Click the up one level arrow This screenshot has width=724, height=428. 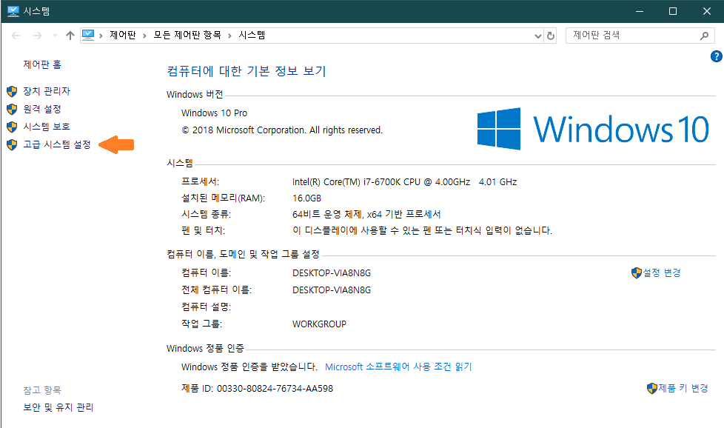pyautogui.click(x=70, y=36)
